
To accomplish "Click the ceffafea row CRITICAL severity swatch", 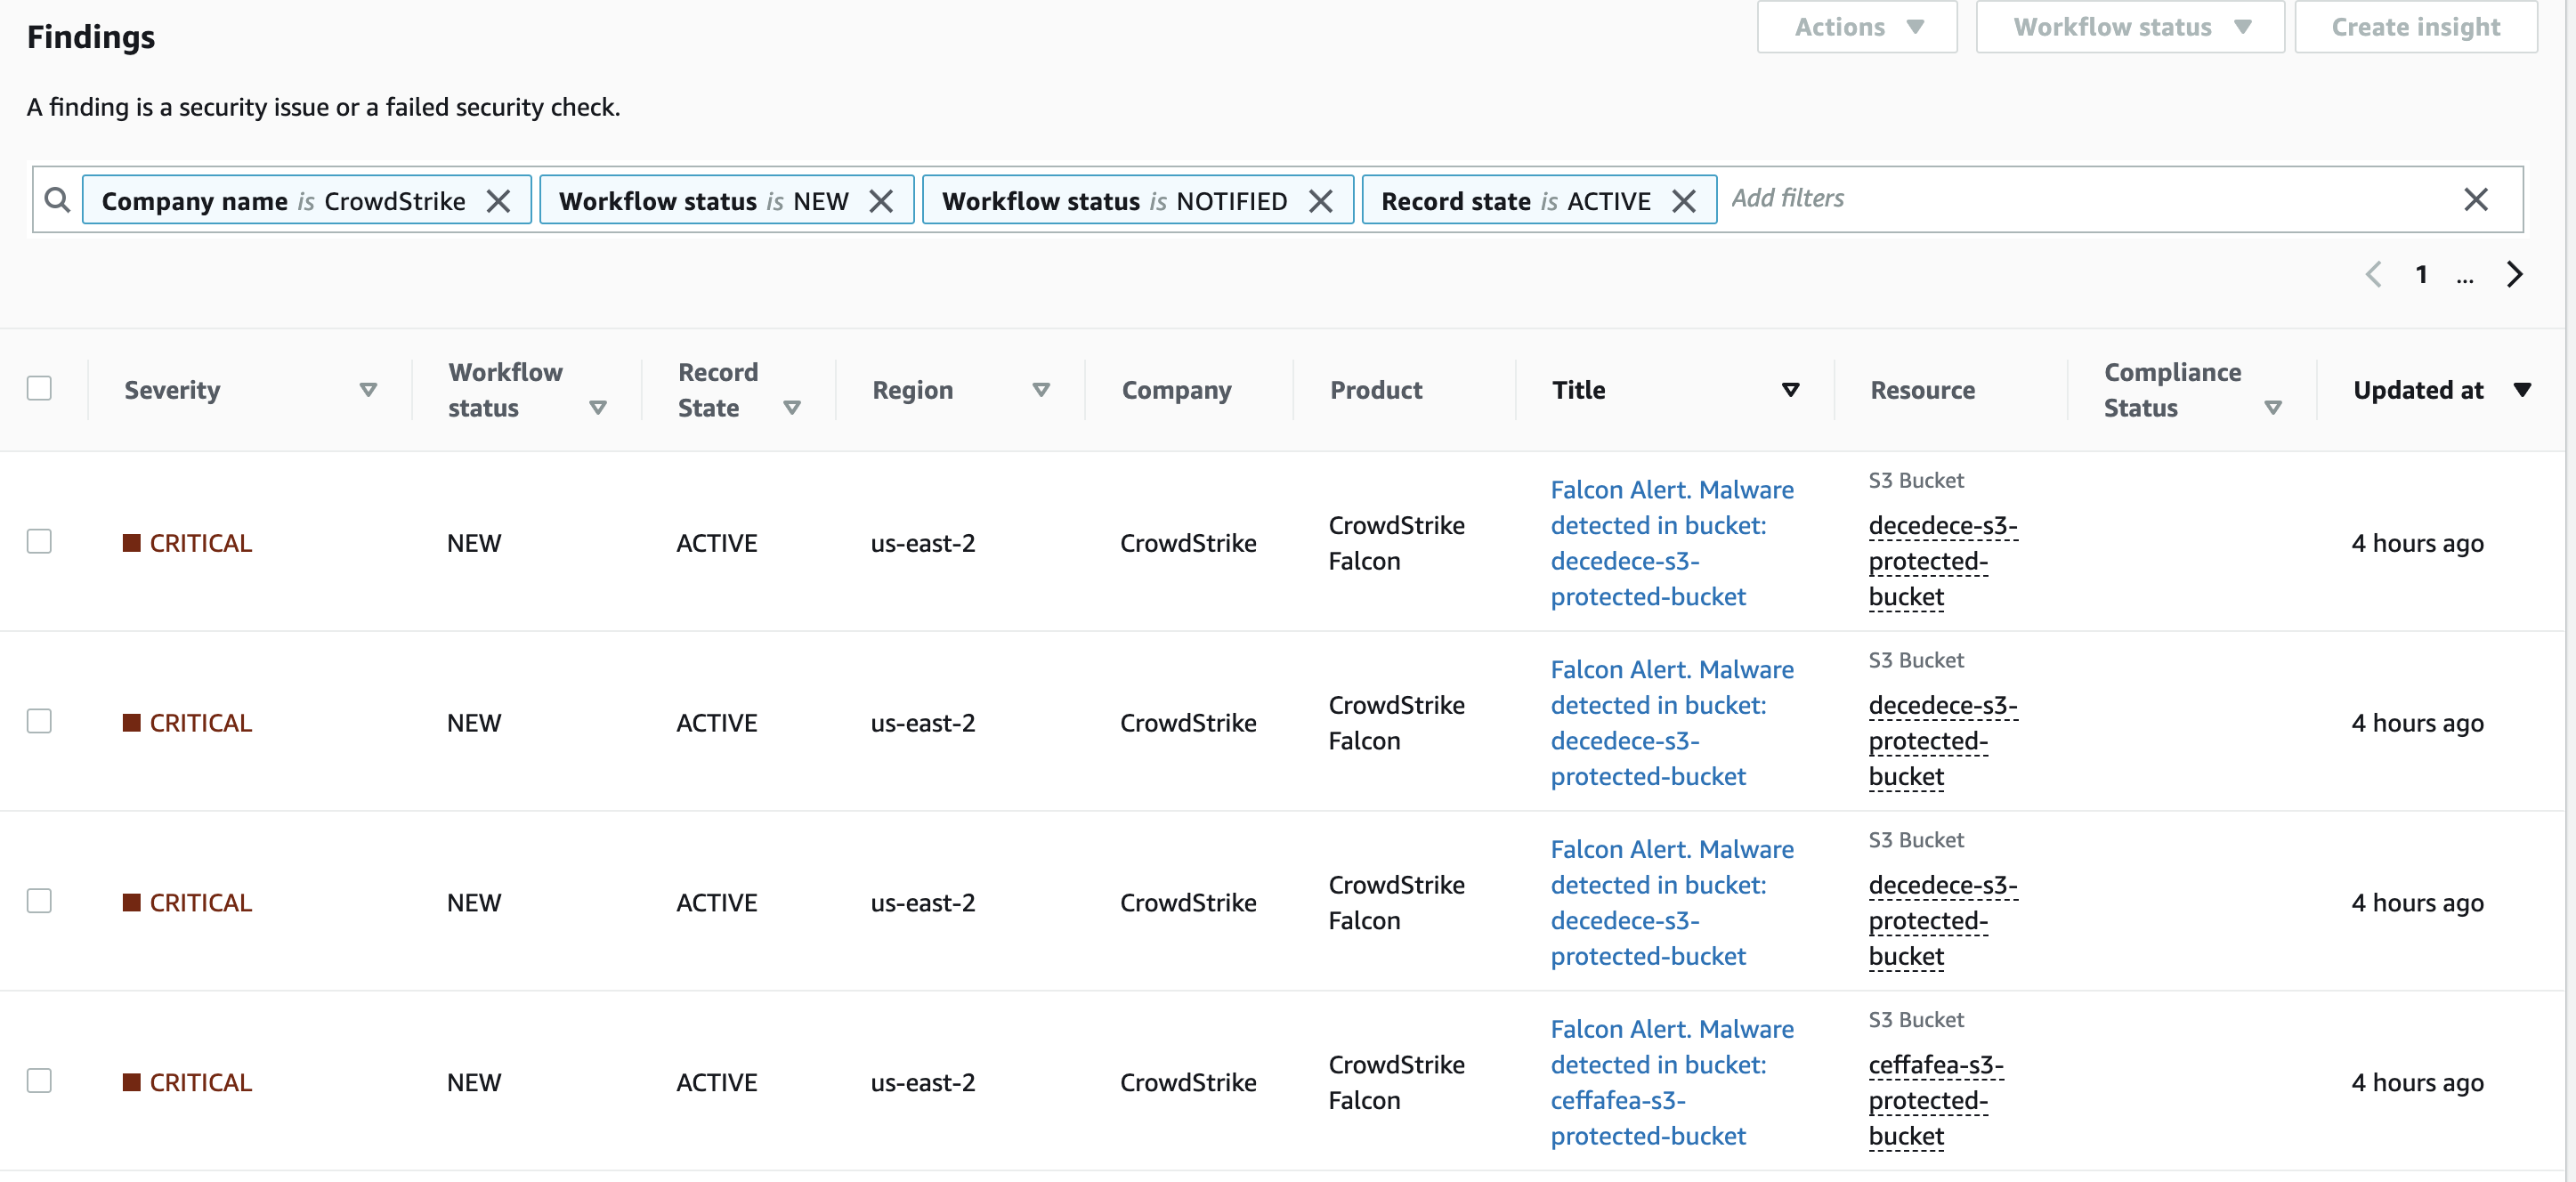I will point(131,1083).
